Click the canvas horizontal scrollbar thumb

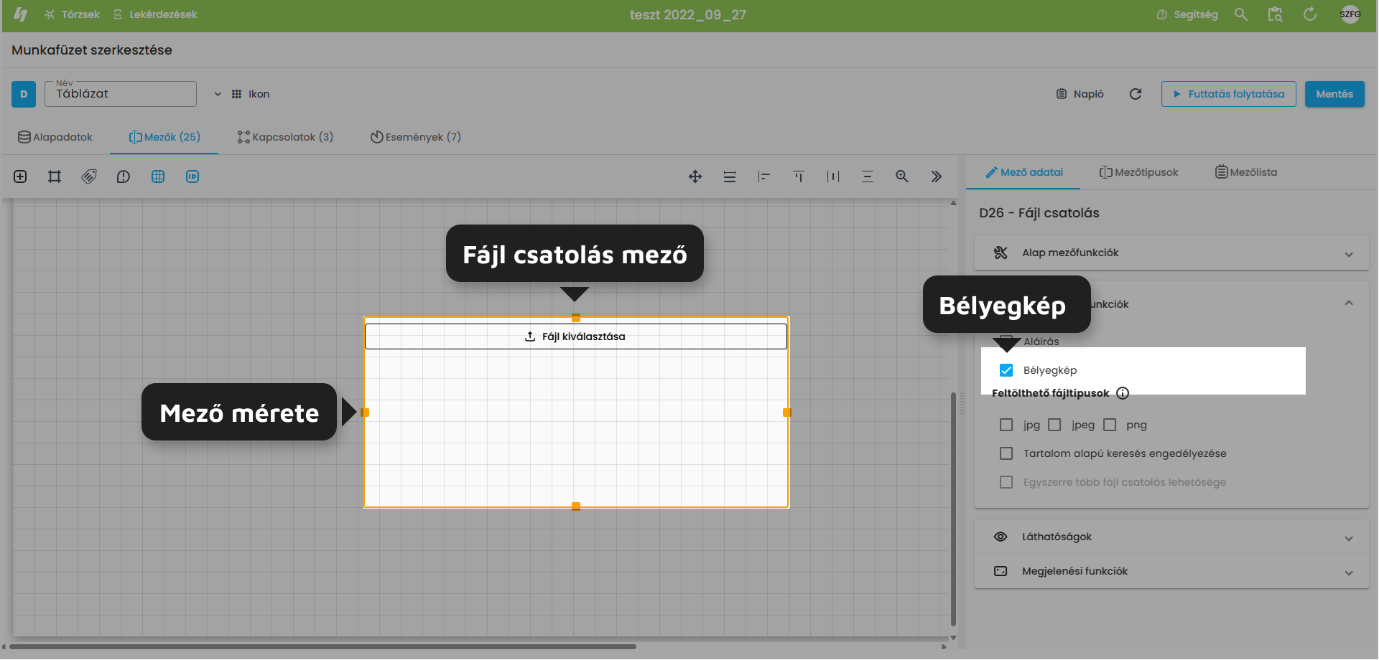click(323, 646)
